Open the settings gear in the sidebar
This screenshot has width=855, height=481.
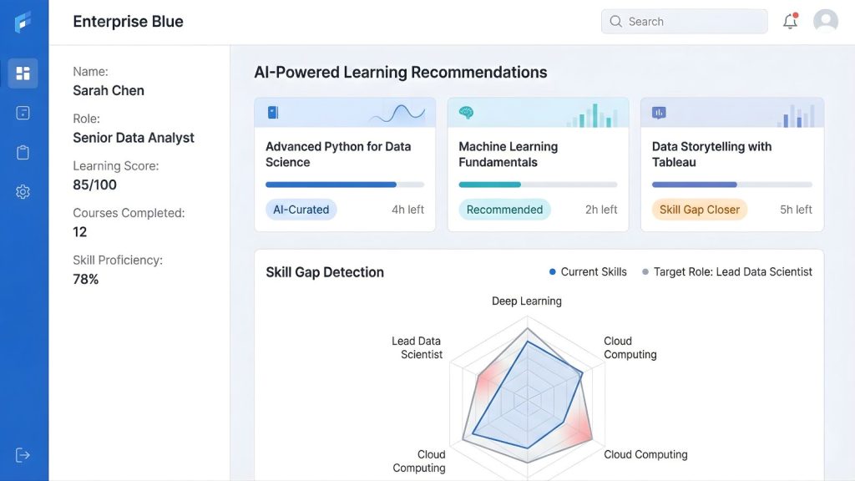pos(23,191)
